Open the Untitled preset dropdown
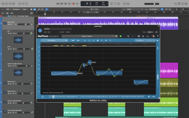This screenshot has width=189, height=118. tap(58, 29)
